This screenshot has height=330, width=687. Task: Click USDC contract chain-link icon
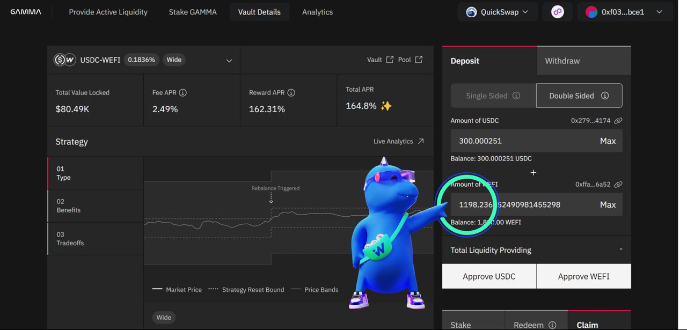click(x=618, y=121)
